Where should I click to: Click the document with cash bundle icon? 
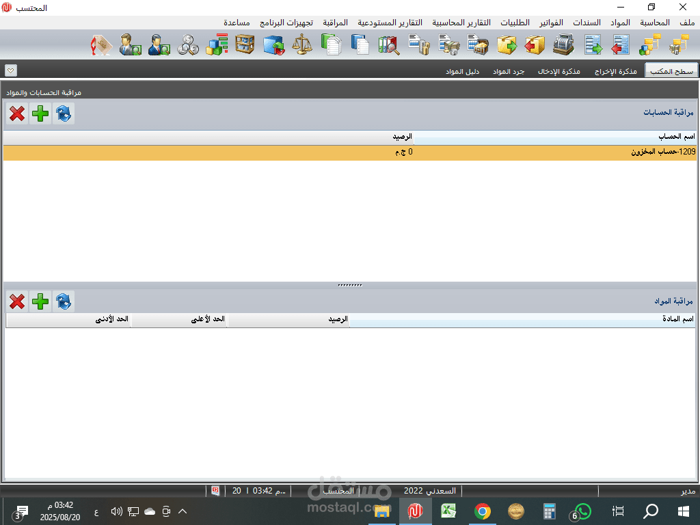(448, 45)
